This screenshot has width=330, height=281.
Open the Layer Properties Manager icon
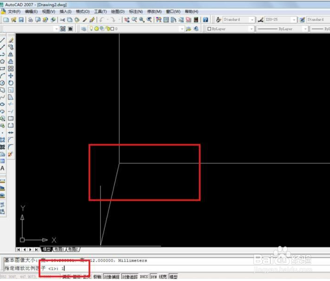click(x=84, y=29)
